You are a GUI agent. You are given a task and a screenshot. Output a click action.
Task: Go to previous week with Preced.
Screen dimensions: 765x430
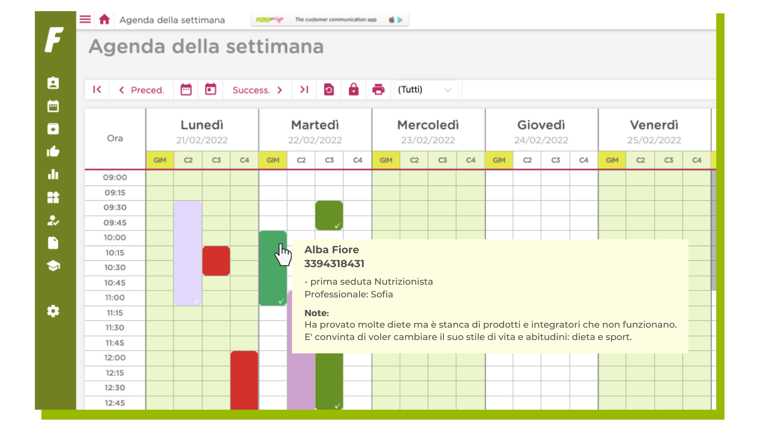[141, 90]
